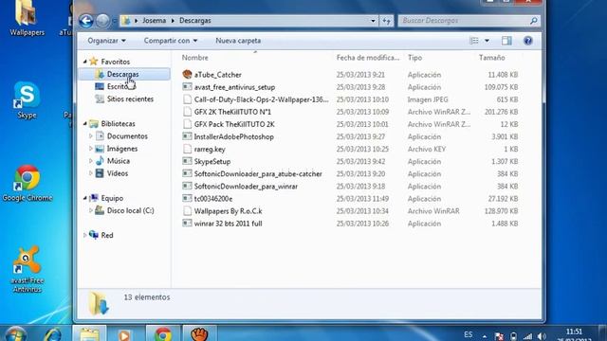607x341 pixels.
Task: Select the rarreg.key file icon
Action: (188, 149)
